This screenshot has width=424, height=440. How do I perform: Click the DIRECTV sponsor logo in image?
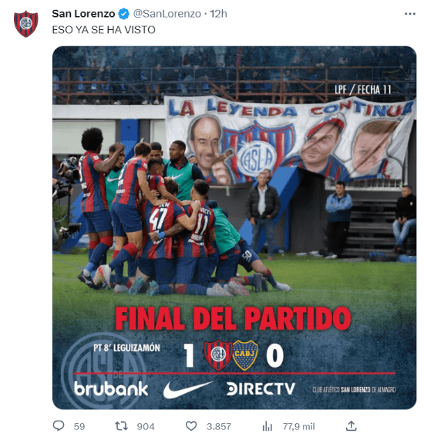tap(261, 388)
